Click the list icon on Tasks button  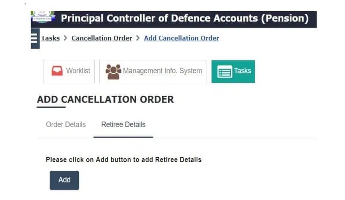click(225, 72)
